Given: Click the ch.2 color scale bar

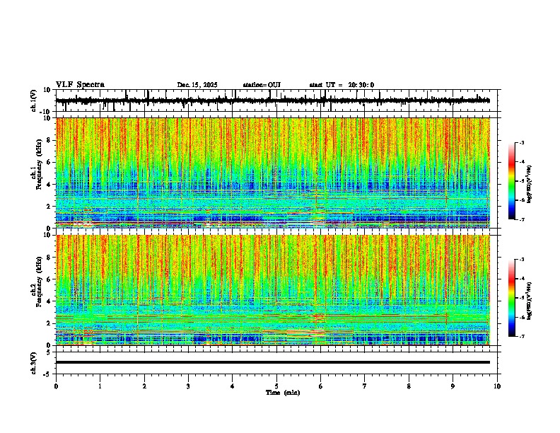Looking at the screenshot, I should click(x=511, y=298).
